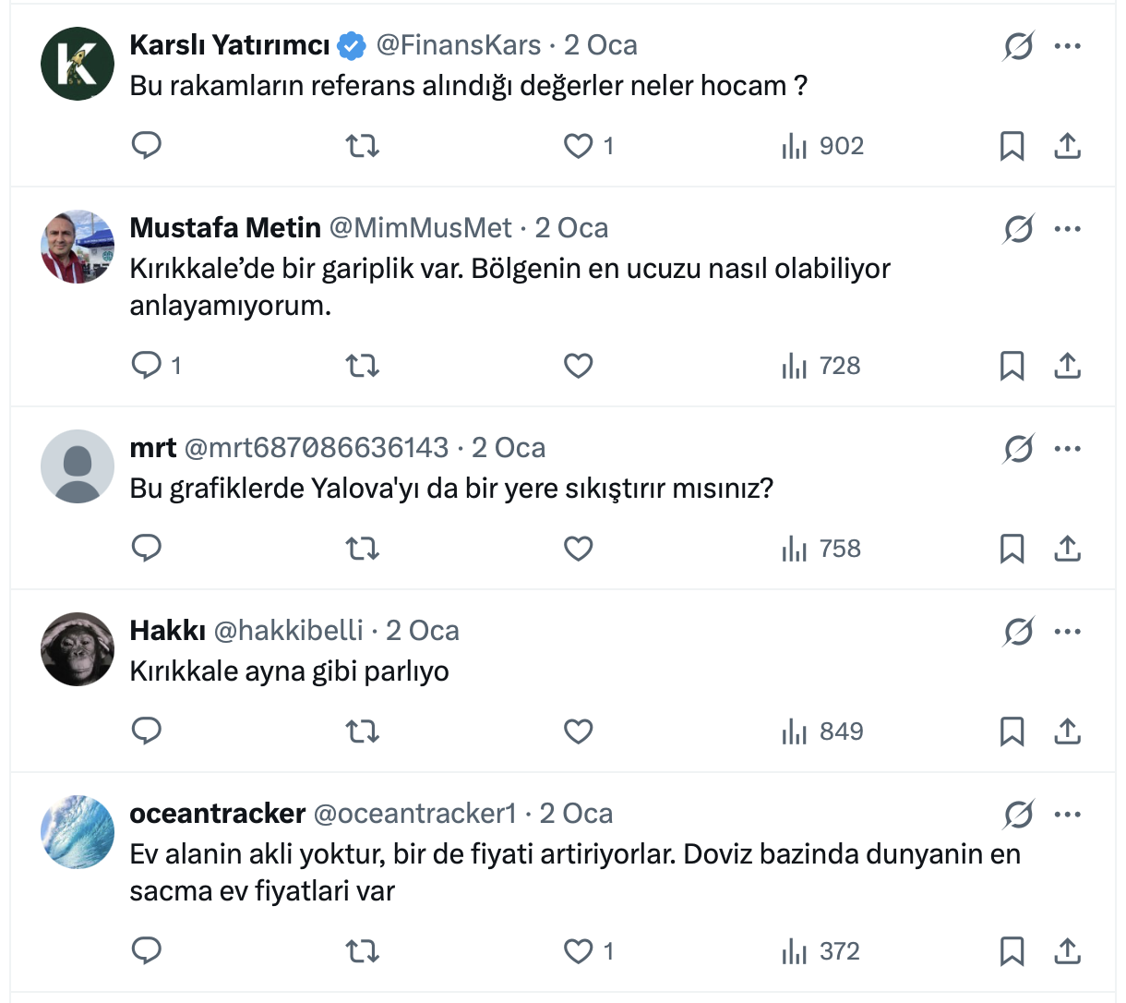Bookmark Mustafa Metin's tweet
Screen dimensions: 1126x1003
tap(1012, 366)
